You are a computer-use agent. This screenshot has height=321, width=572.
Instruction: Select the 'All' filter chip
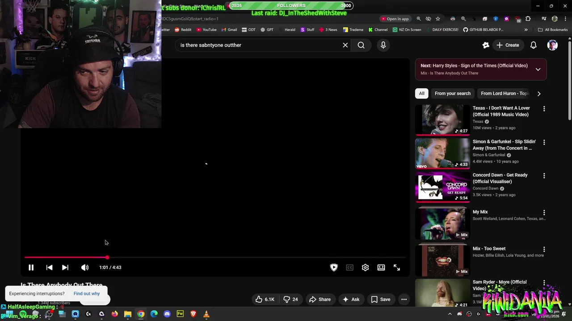pyautogui.click(x=421, y=93)
